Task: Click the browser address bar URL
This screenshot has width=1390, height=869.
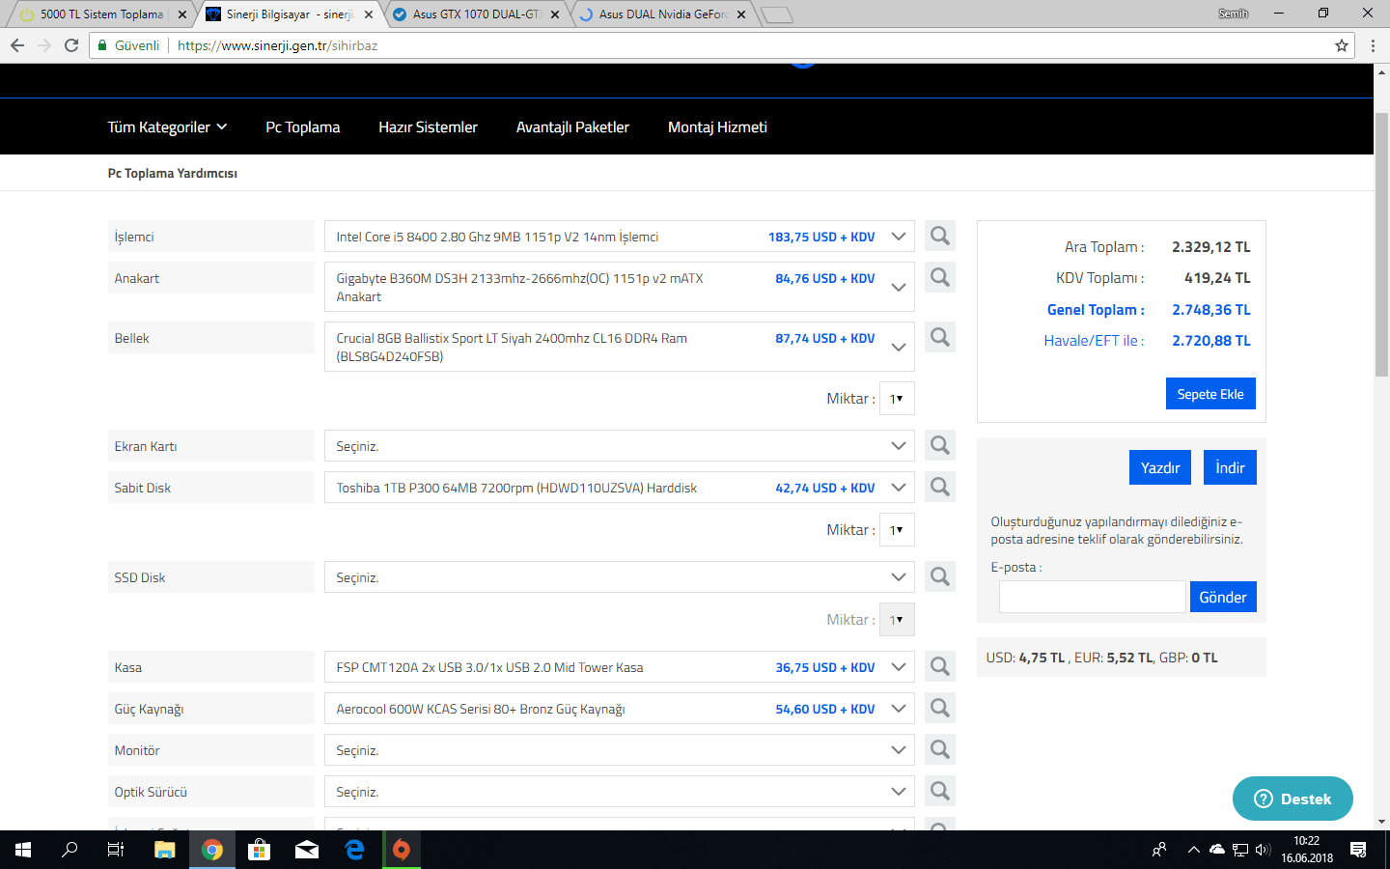Action: click(x=278, y=45)
